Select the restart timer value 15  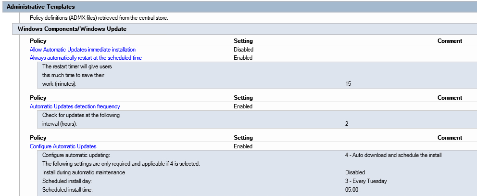coord(348,84)
